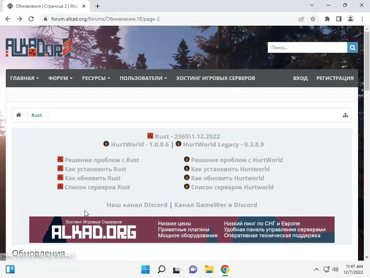Open the Chrome three-dot menu
Viewport: 370px width, 278px height.
tap(362, 19)
